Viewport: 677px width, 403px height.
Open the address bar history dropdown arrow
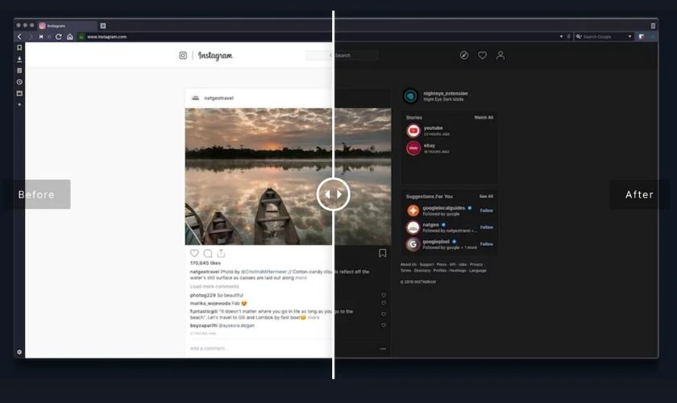(x=561, y=37)
